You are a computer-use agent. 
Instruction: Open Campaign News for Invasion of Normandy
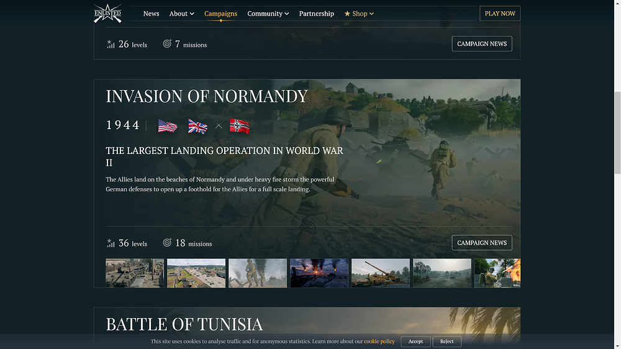pyautogui.click(x=482, y=243)
